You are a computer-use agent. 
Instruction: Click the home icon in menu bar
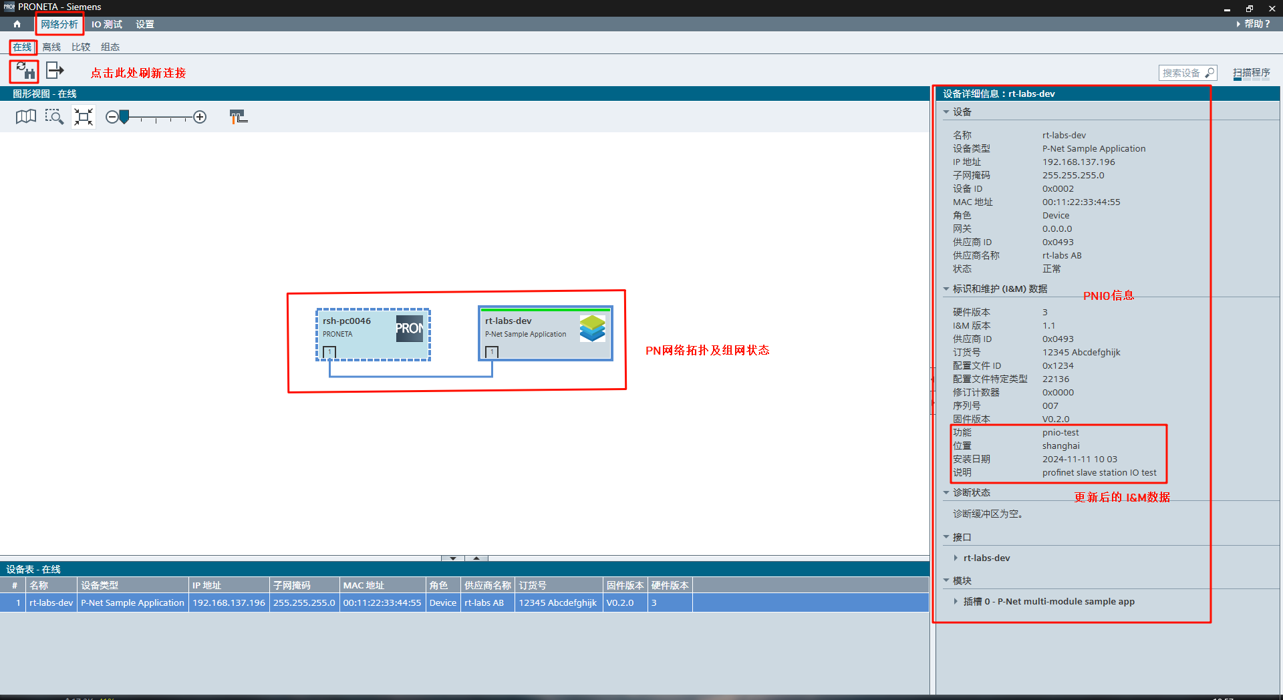(17, 24)
